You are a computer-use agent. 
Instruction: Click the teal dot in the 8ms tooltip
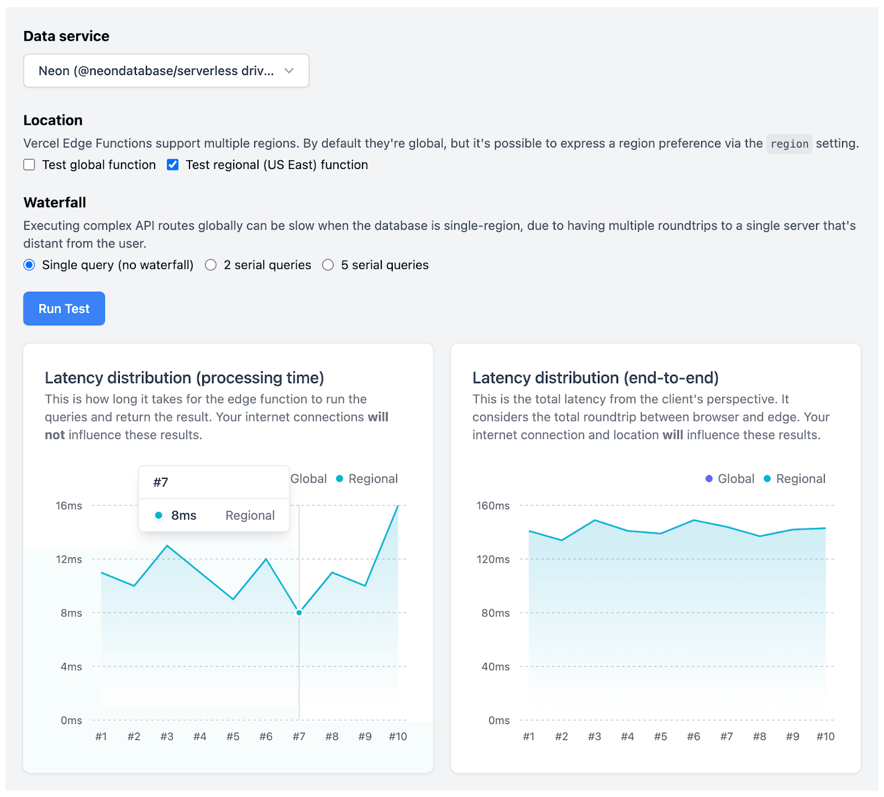[159, 515]
